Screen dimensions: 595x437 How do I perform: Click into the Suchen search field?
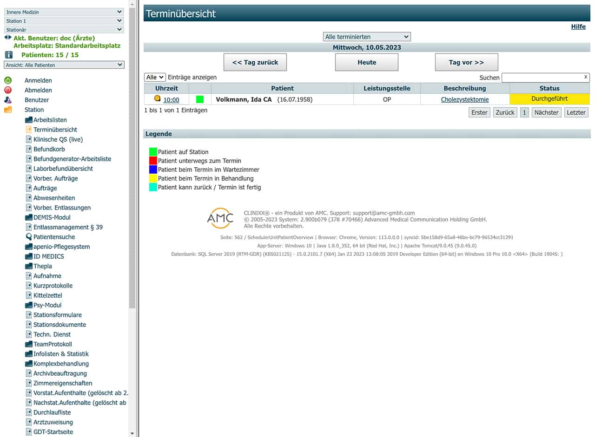point(542,78)
